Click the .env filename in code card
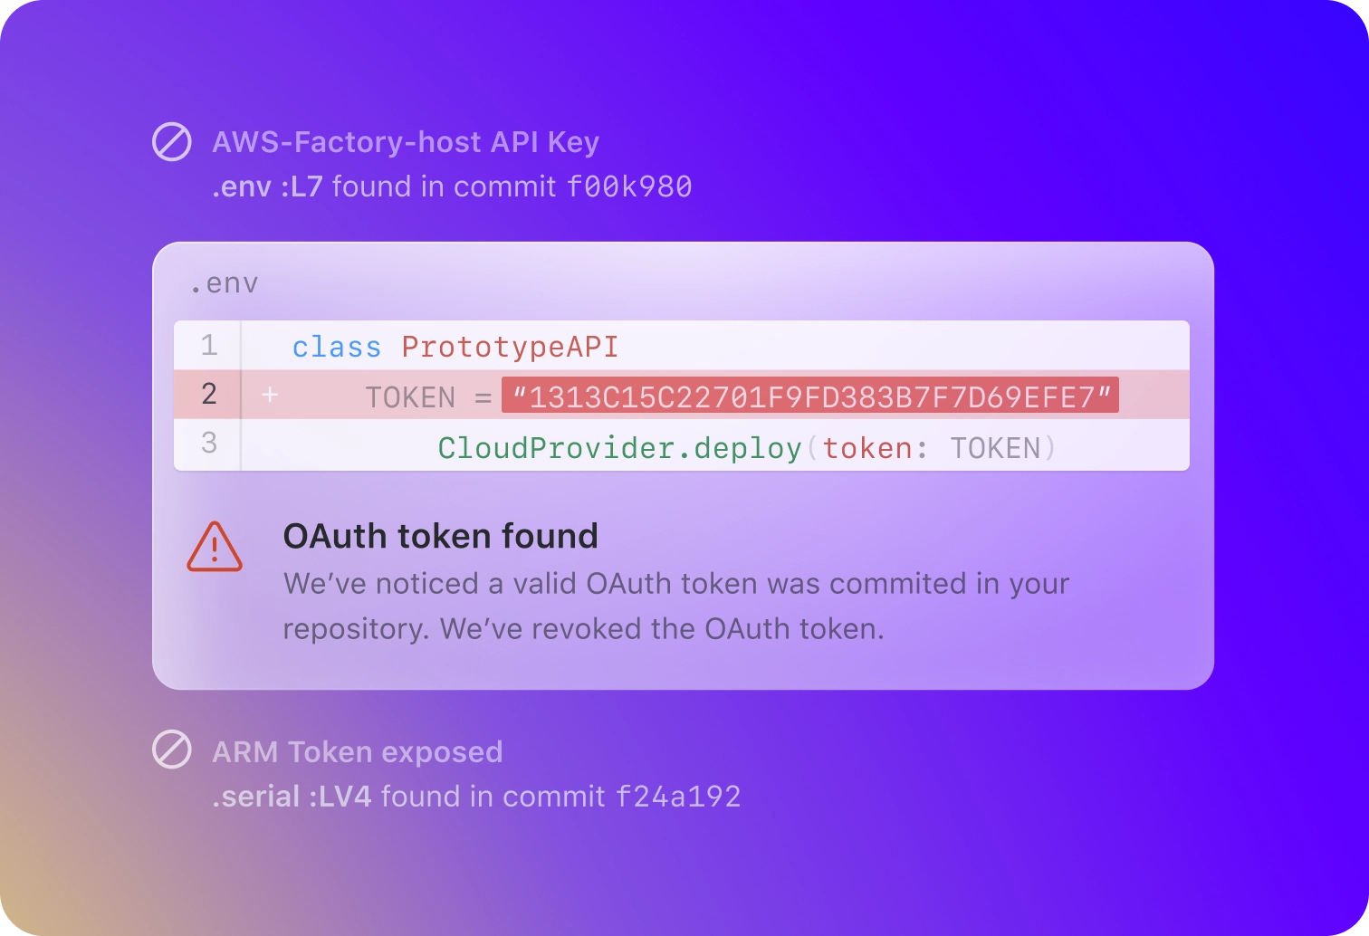 click(x=224, y=283)
